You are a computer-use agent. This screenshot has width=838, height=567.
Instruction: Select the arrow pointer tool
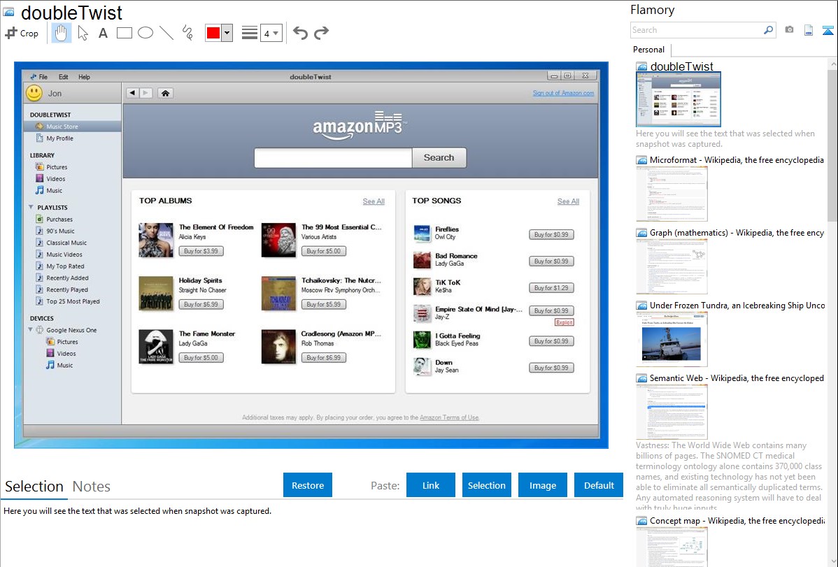point(83,33)
